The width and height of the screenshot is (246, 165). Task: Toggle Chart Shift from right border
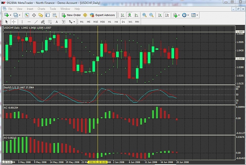(167, 15)
